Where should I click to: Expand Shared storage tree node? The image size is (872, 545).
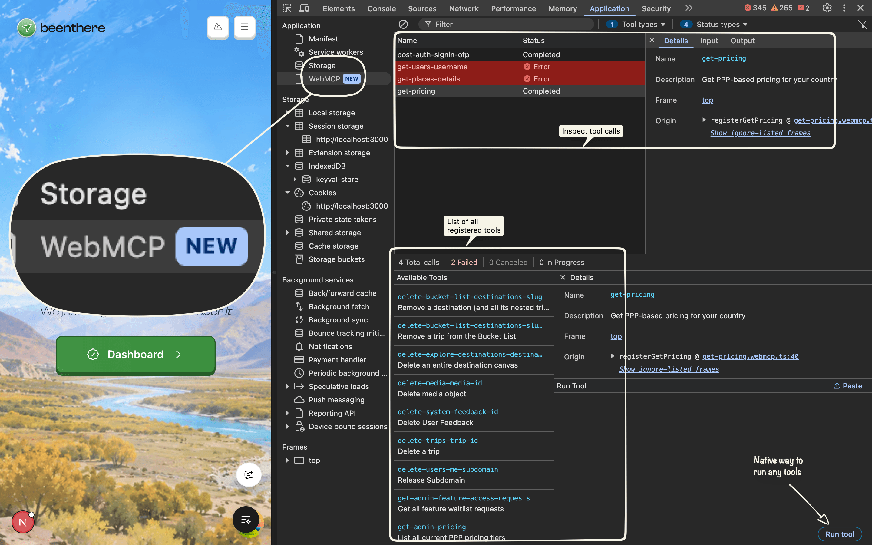pos(288,233)
